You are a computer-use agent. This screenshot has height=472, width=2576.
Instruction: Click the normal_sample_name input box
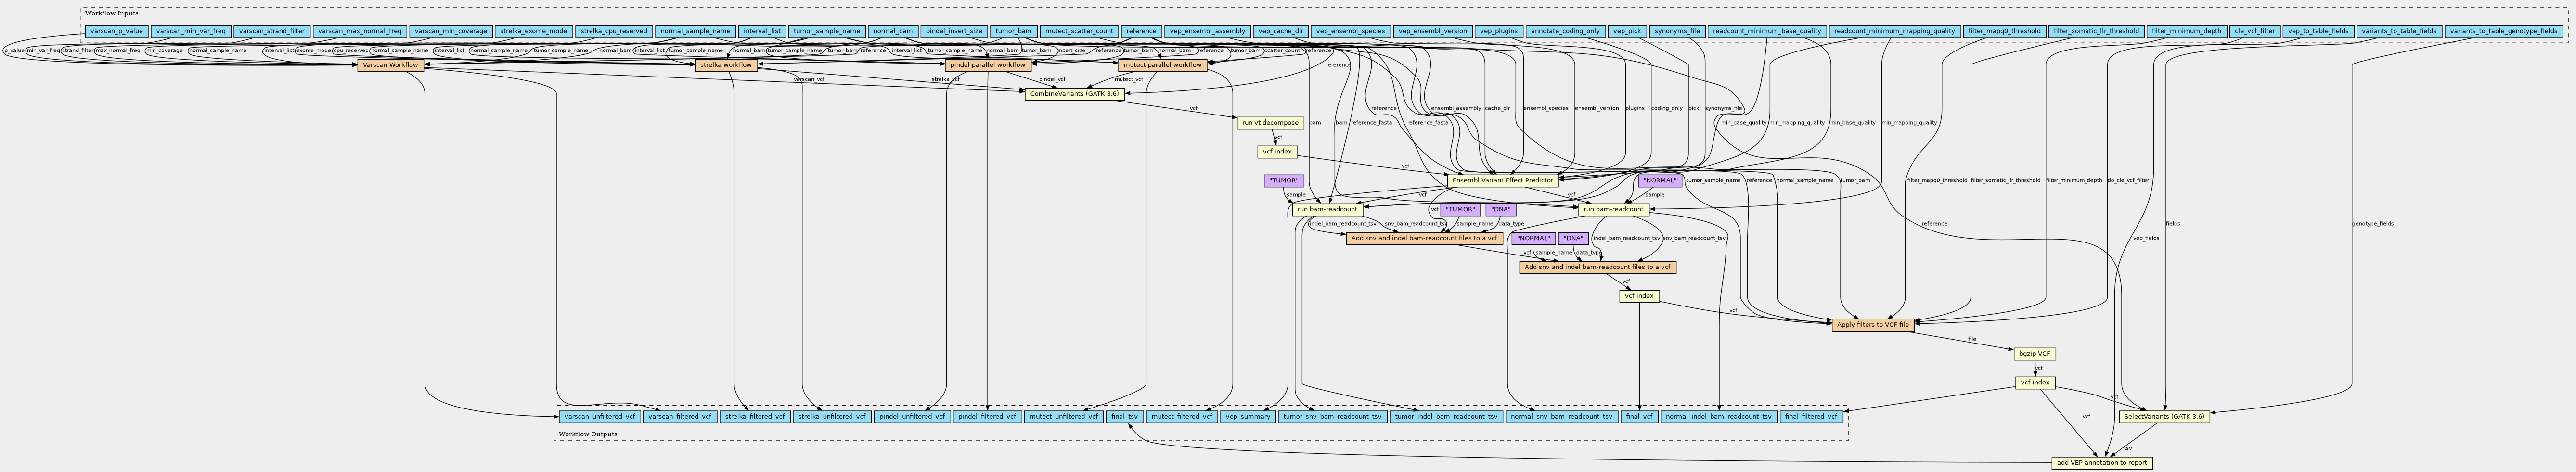(x=696, y=31)
